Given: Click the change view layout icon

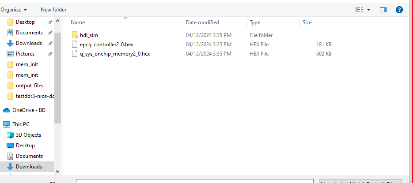Looking at the screenshot, I should pyautogui.click(x=360, y=9).
